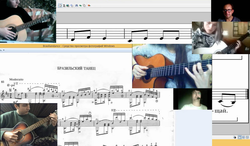
Task: Click the Moderato tempo marking
Action: click(x=16, y=79)
